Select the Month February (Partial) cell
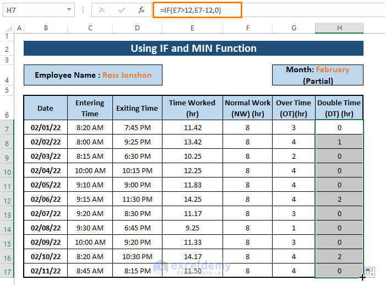385x285 pixels. (318, 75)
